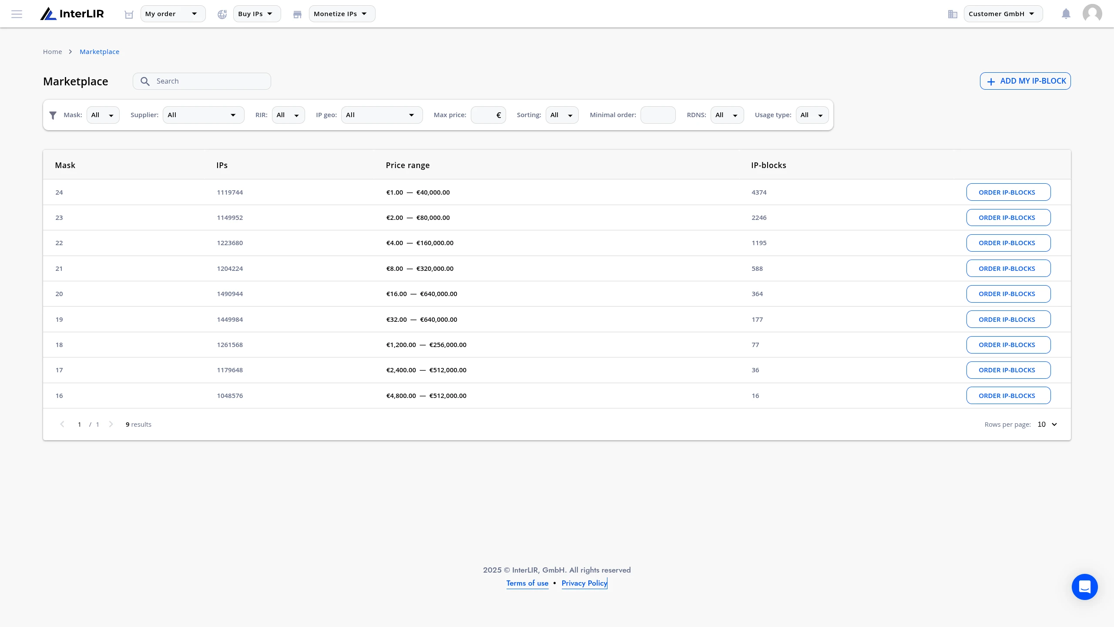Open the hamburger navigation menu
Viewport: 1114px width, 627px height.
click(x=17, y=14)
